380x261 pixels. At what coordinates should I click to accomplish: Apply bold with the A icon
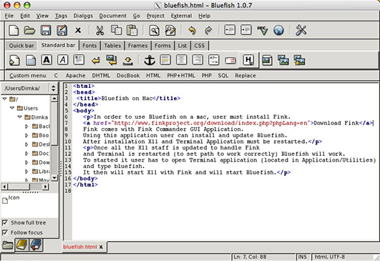(x=47, y=59)
